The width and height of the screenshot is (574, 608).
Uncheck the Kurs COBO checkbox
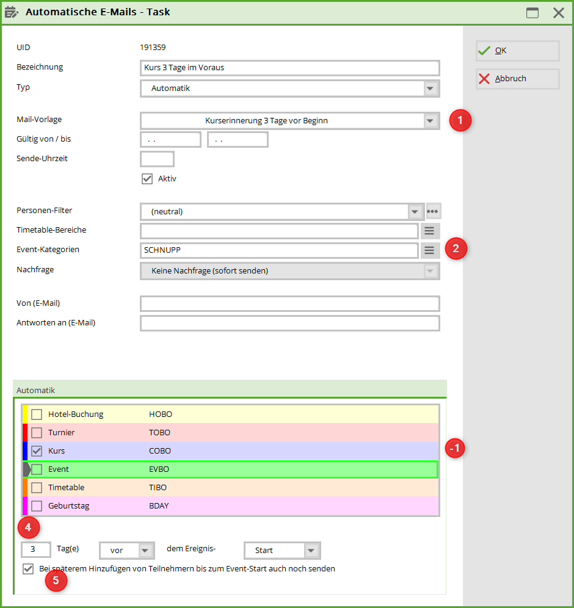[x=37, y=451]
